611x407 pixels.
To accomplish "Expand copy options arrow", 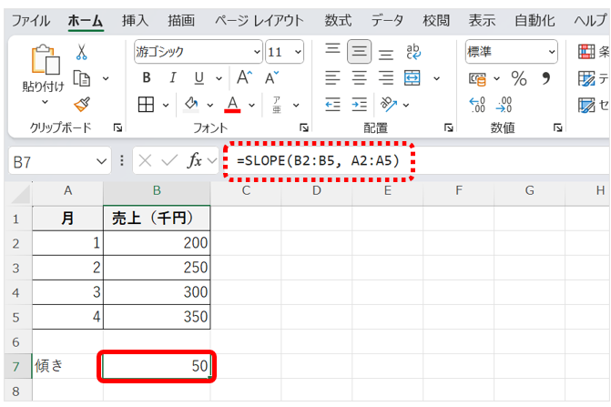I will (x=106, y=78).
